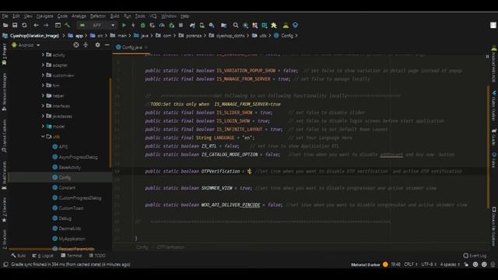Viewport: 498px width, 280px height.
Task: Open the Build tool window button
Action: click(x=19, y=255)
